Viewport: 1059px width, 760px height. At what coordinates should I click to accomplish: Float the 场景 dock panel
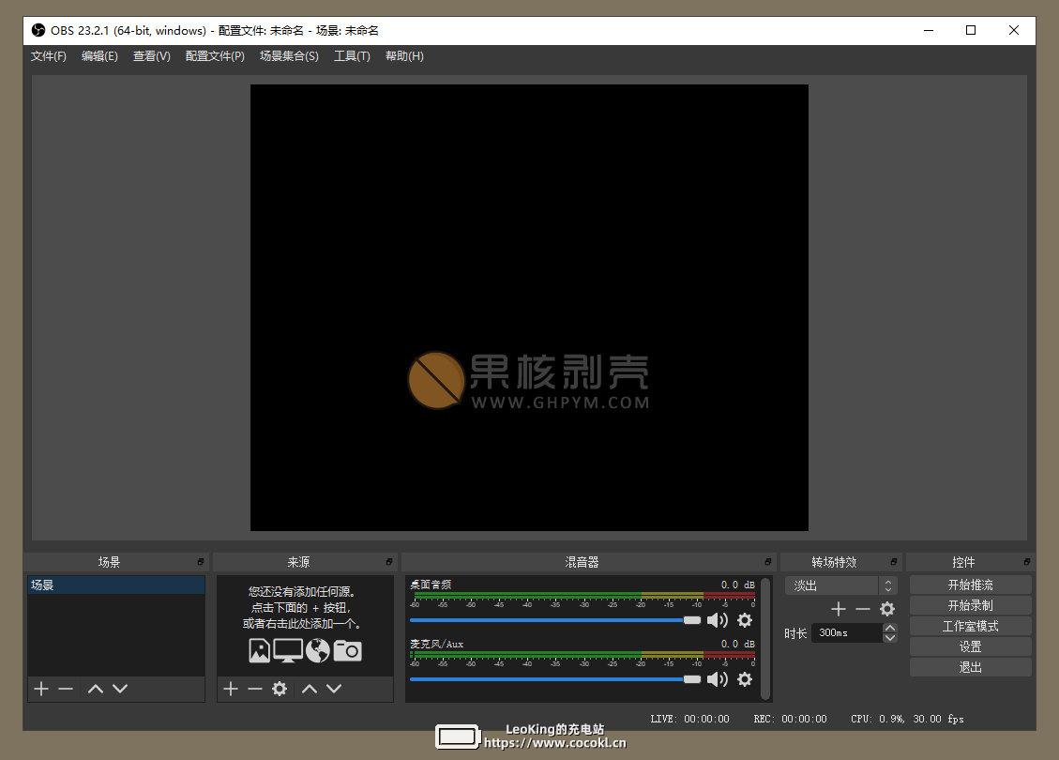[201, 562]
